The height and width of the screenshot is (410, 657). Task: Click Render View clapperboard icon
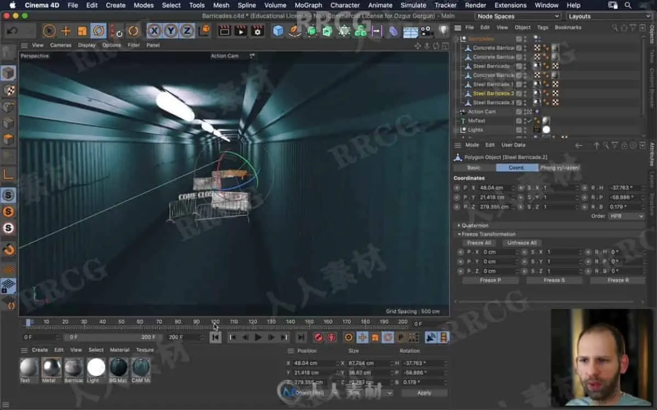(224, 31)
